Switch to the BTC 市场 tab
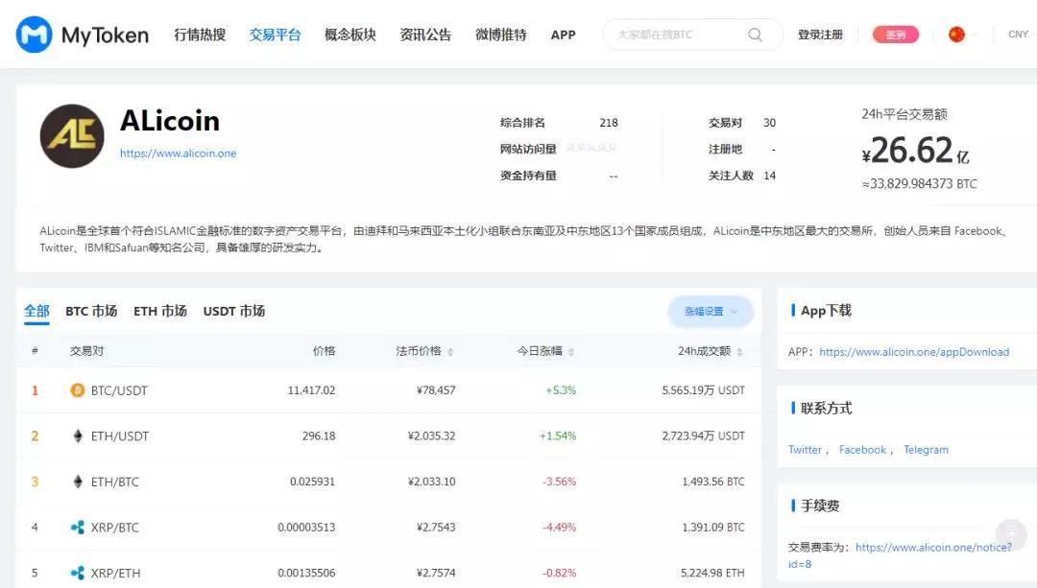The image size is (1037, 588). (91, 311)
